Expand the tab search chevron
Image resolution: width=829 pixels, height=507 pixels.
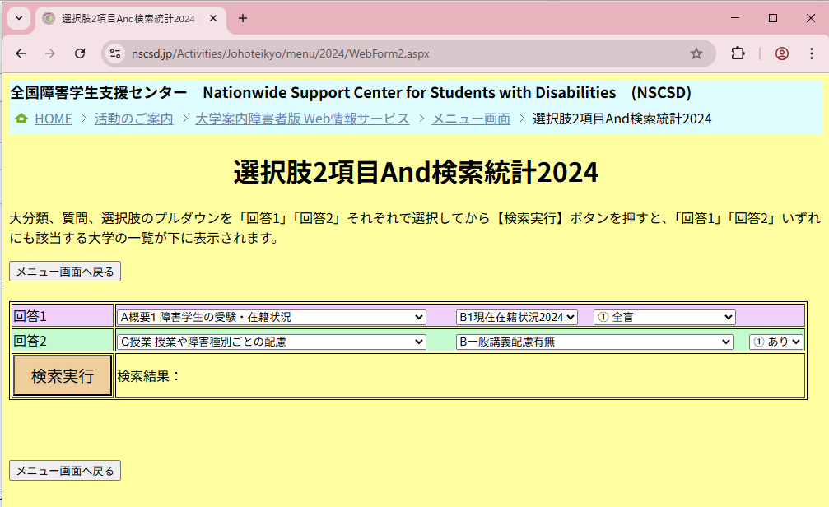18,18
